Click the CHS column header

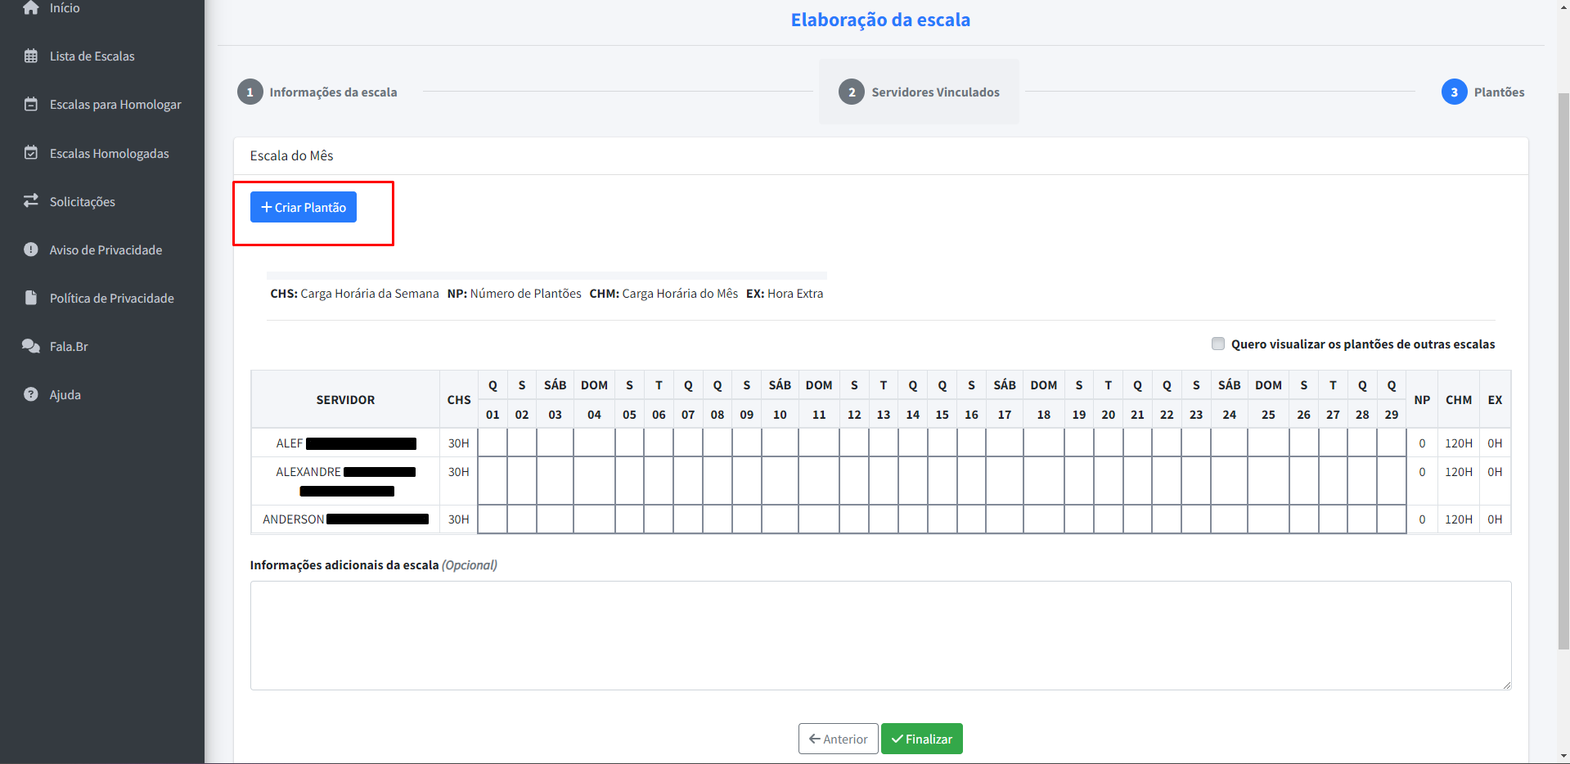(x=459, y=400)
